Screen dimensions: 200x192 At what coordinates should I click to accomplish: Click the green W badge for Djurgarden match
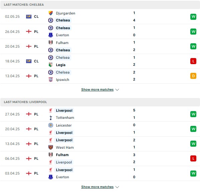[193, 17]
